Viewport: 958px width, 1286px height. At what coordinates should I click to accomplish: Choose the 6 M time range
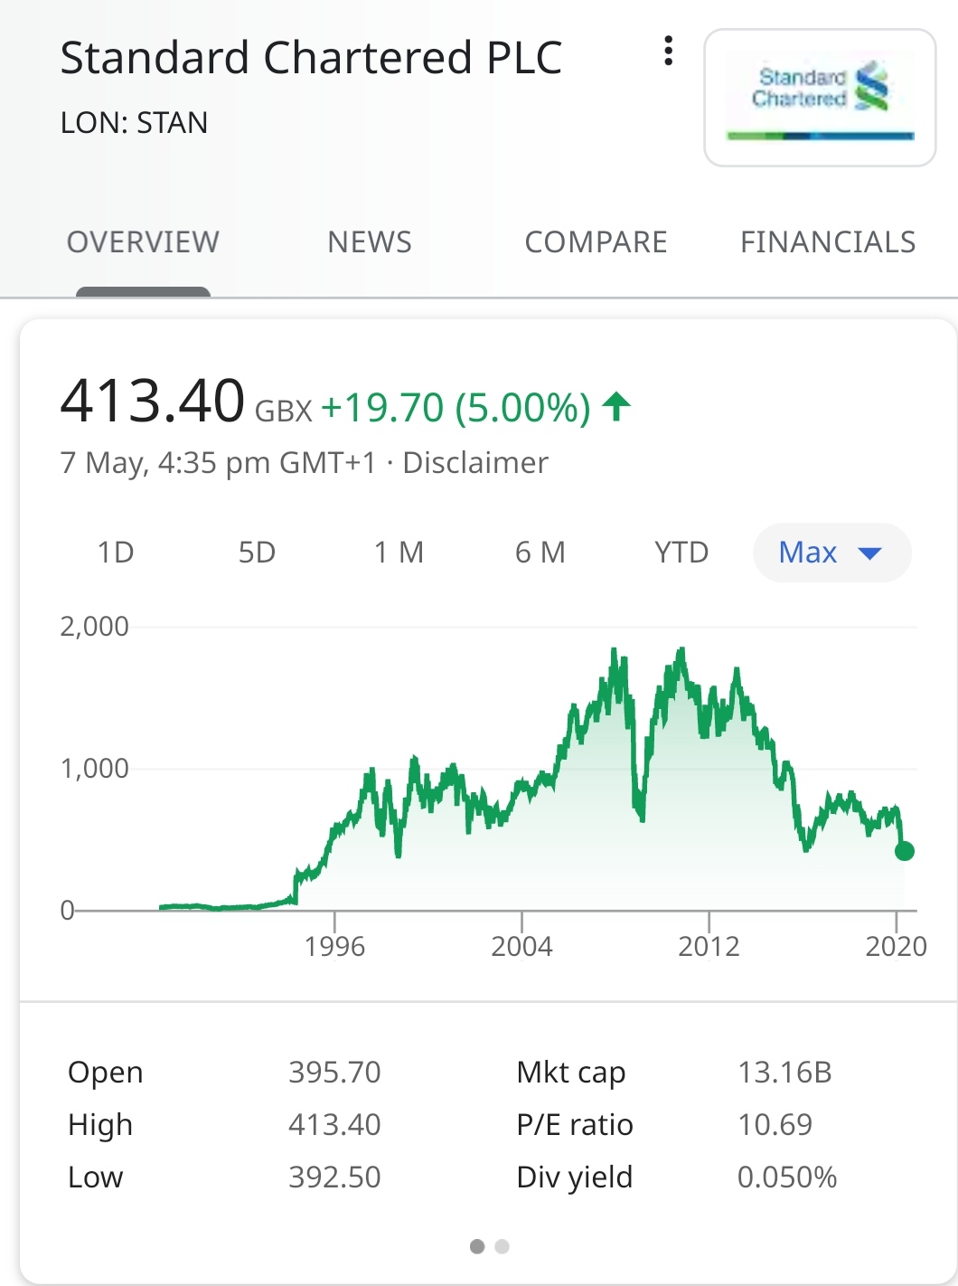[540, 553]
